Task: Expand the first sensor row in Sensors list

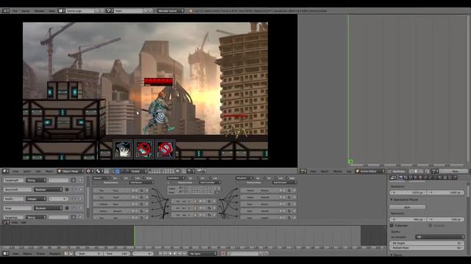Action: pos(96,191)
